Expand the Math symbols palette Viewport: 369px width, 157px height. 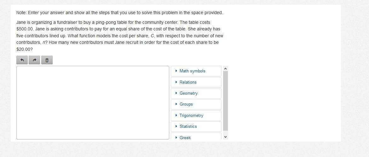(192, 71)
